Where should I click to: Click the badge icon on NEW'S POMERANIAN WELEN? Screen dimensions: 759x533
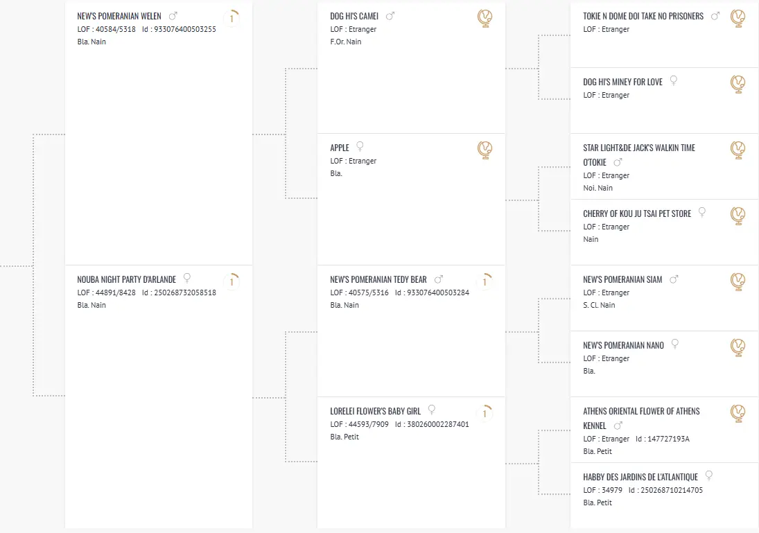click(232, 19)
